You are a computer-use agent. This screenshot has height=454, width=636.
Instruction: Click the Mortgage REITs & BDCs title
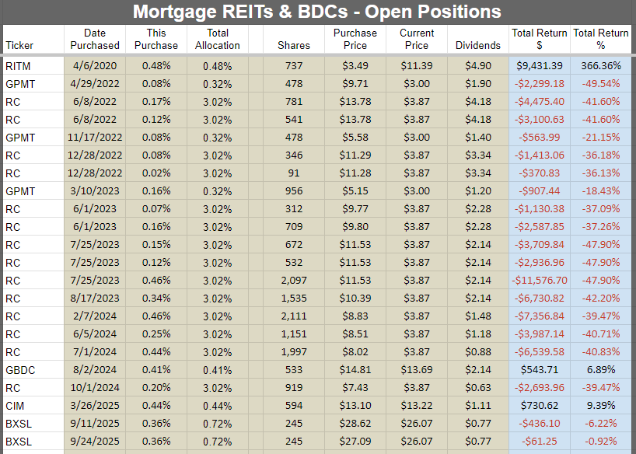(x=317, y=12)
